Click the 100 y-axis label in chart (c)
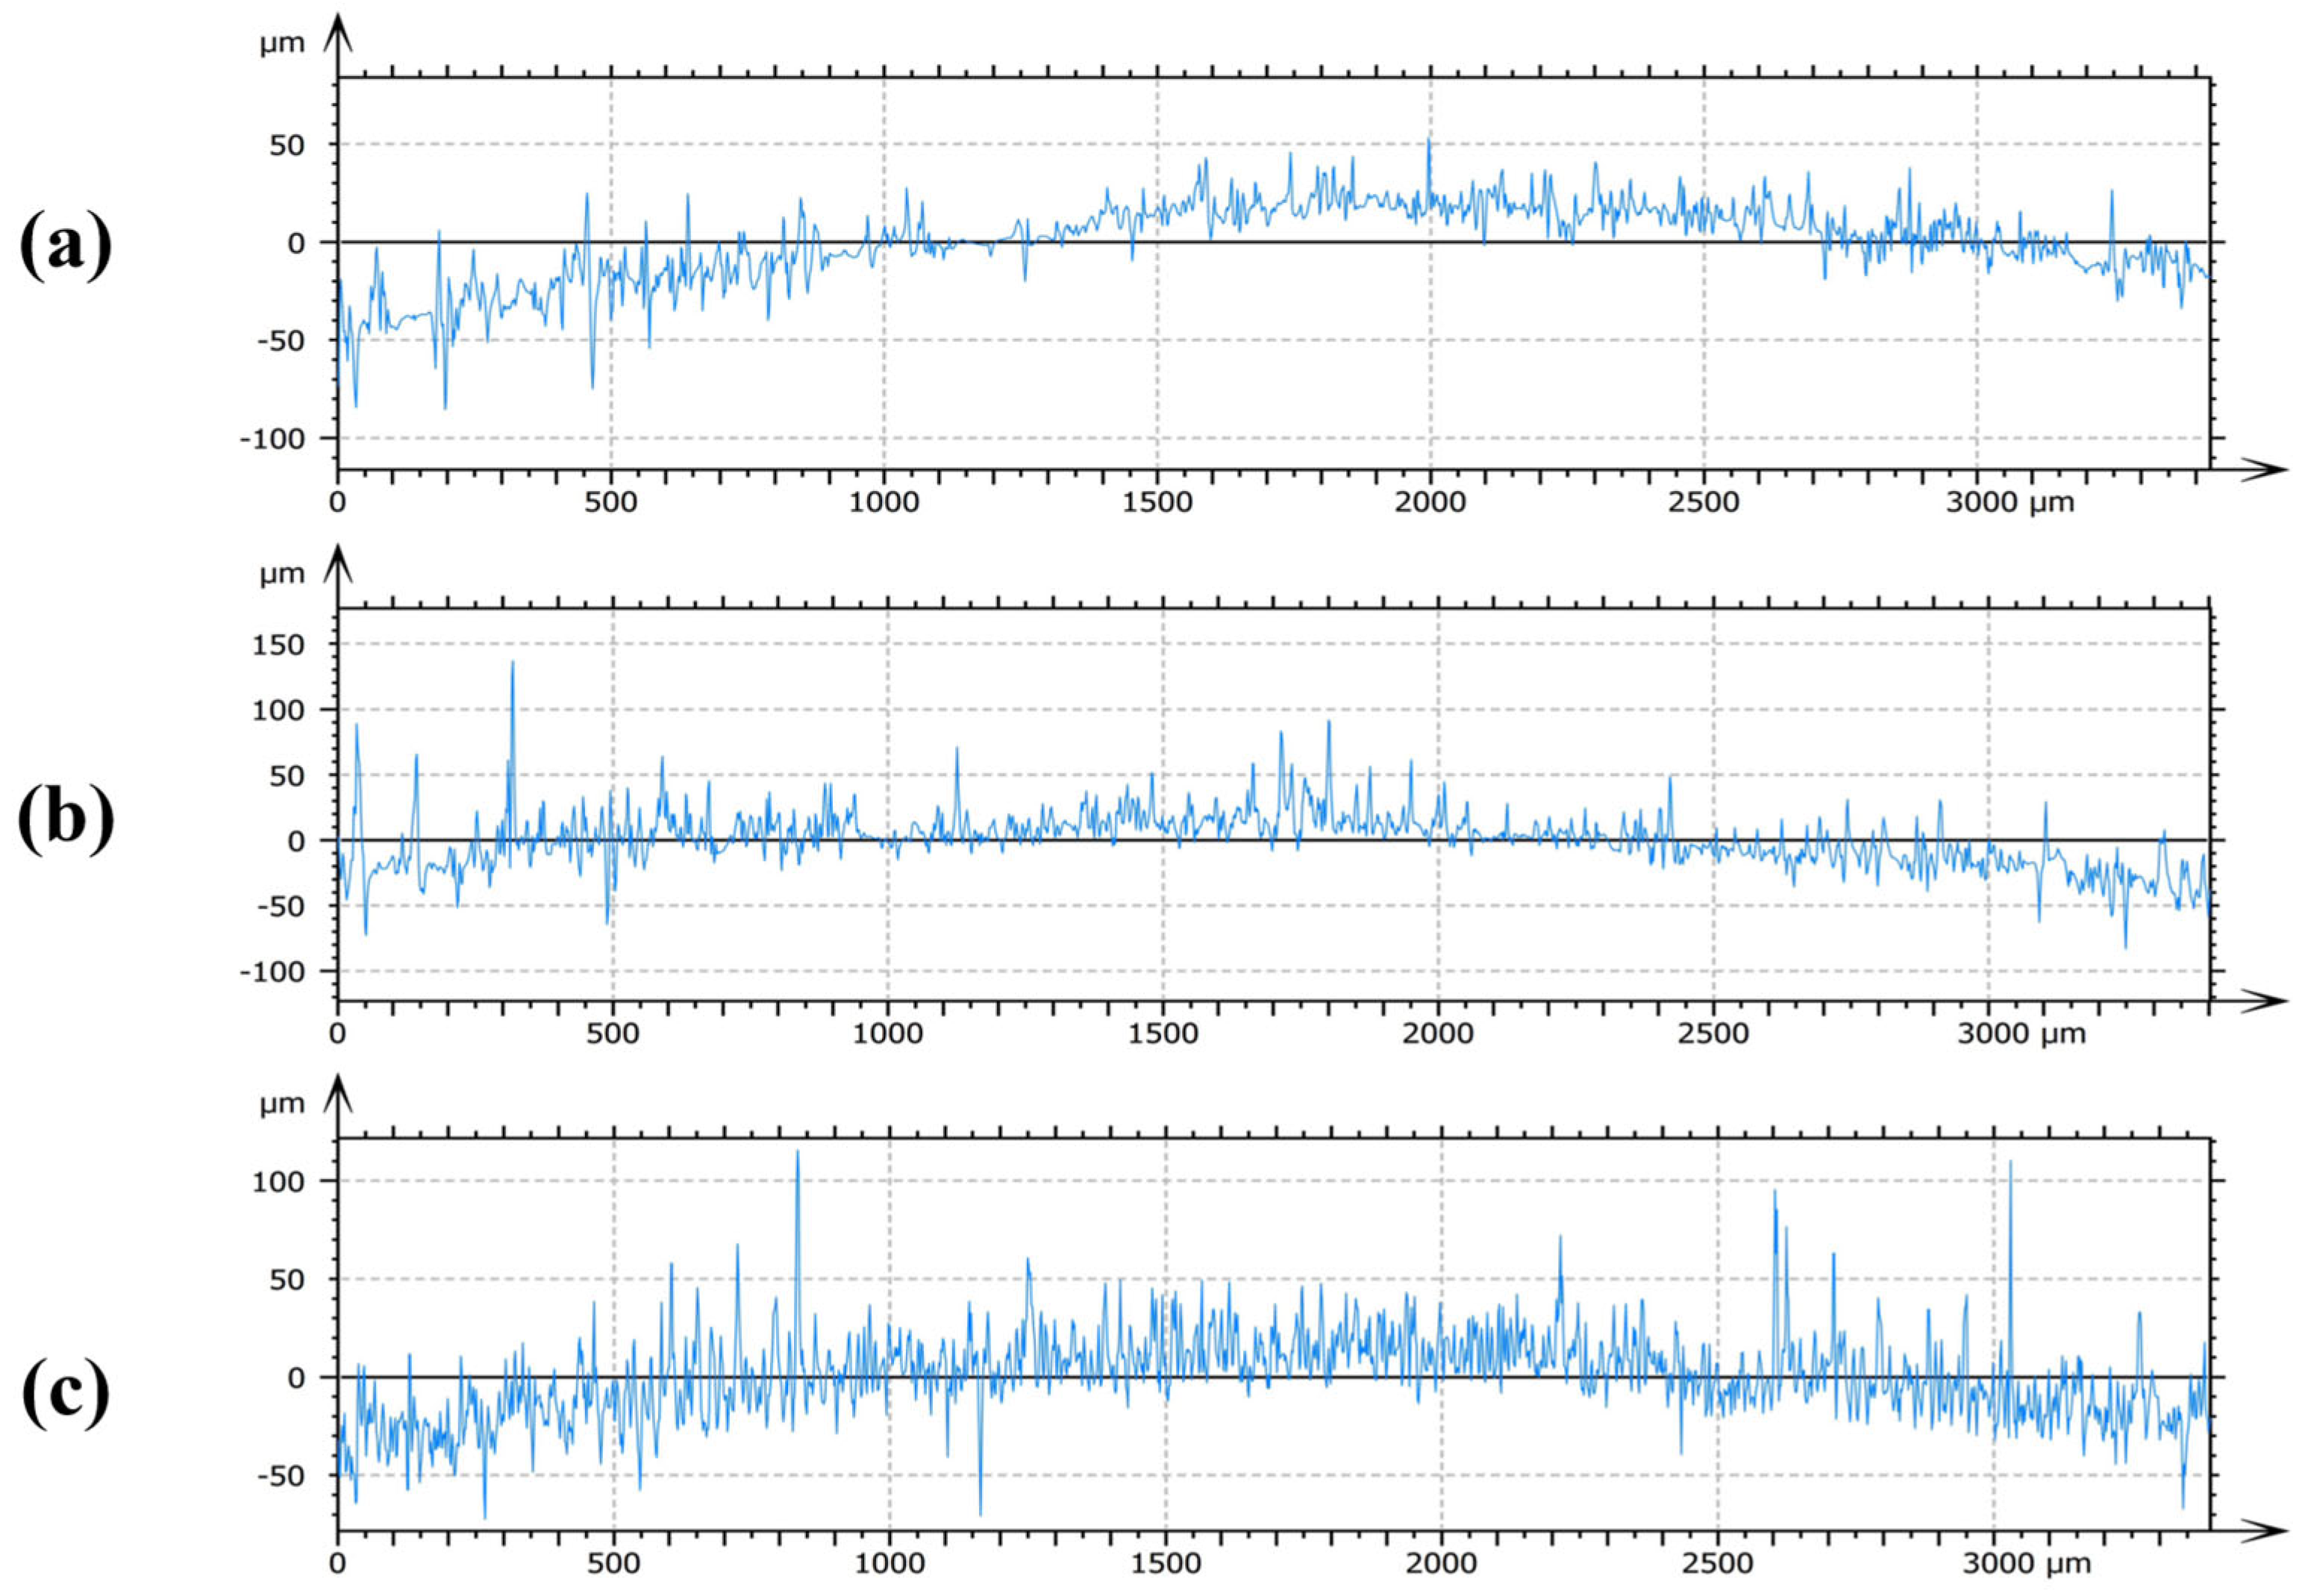Screen dimensions: 2308x1596 280,1181
